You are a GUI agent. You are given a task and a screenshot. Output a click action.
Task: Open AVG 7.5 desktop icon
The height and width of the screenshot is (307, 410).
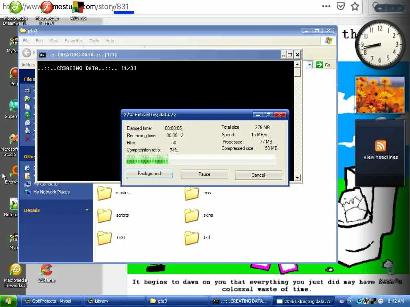[x=78, y=11]
